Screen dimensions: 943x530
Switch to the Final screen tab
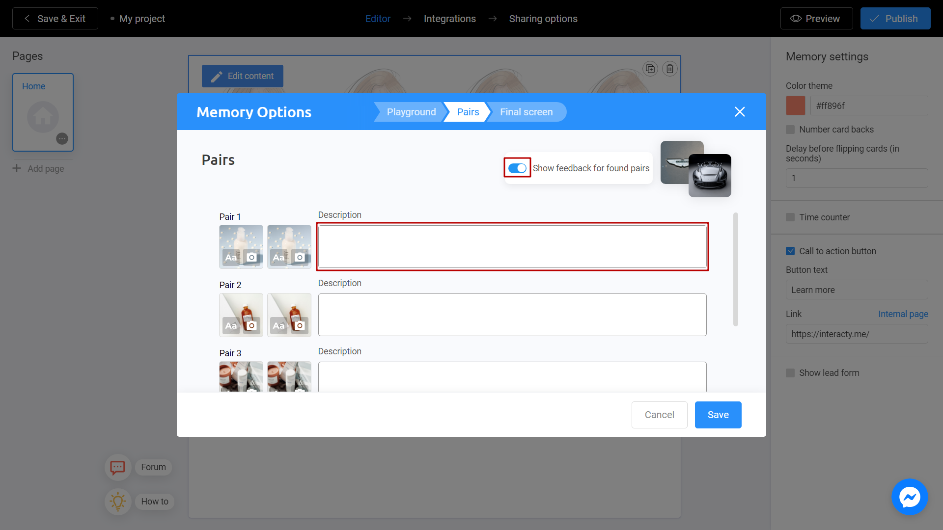tap(527, 112)
